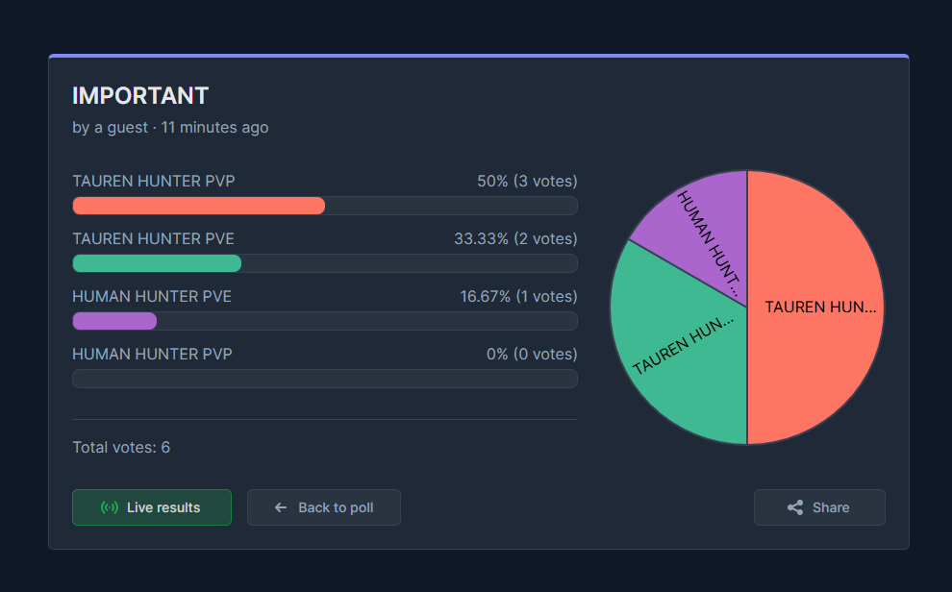Screen dimensions: 952x592
Task: Click the share network icon
Action: (794, 507)
